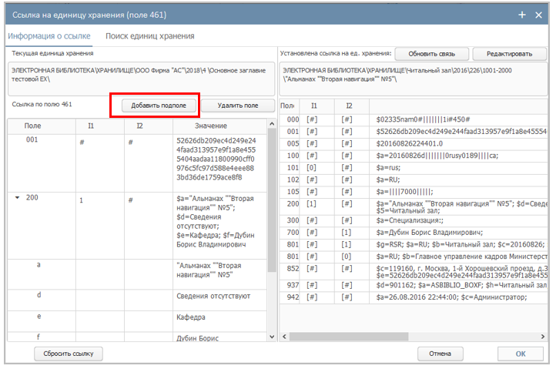Click the 'Значение' column header
Image resolution: width=556 pixels, height=369 pixels.
click(211, 126)
